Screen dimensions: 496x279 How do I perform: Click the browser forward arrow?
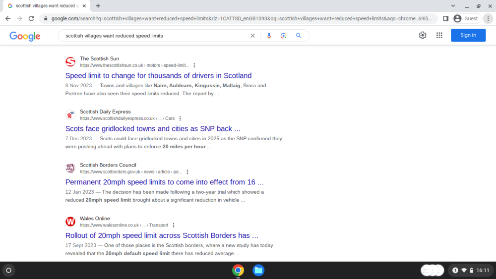[x=20, y=19]
